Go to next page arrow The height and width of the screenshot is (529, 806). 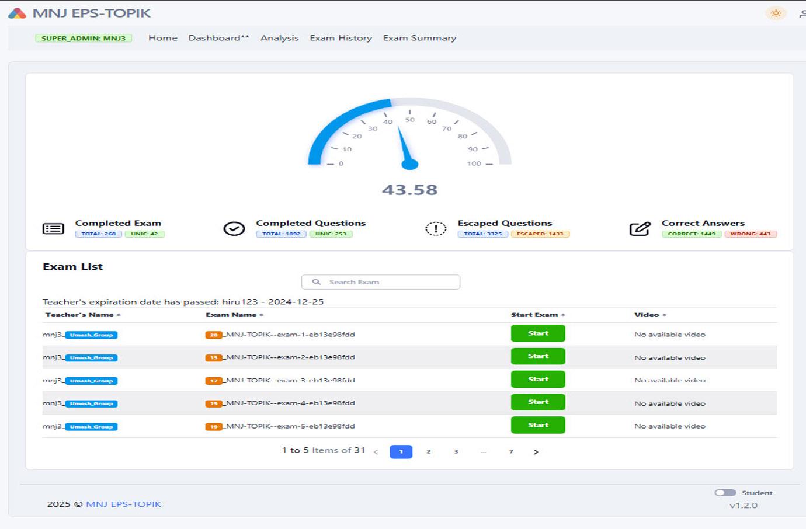pos(536,452)
